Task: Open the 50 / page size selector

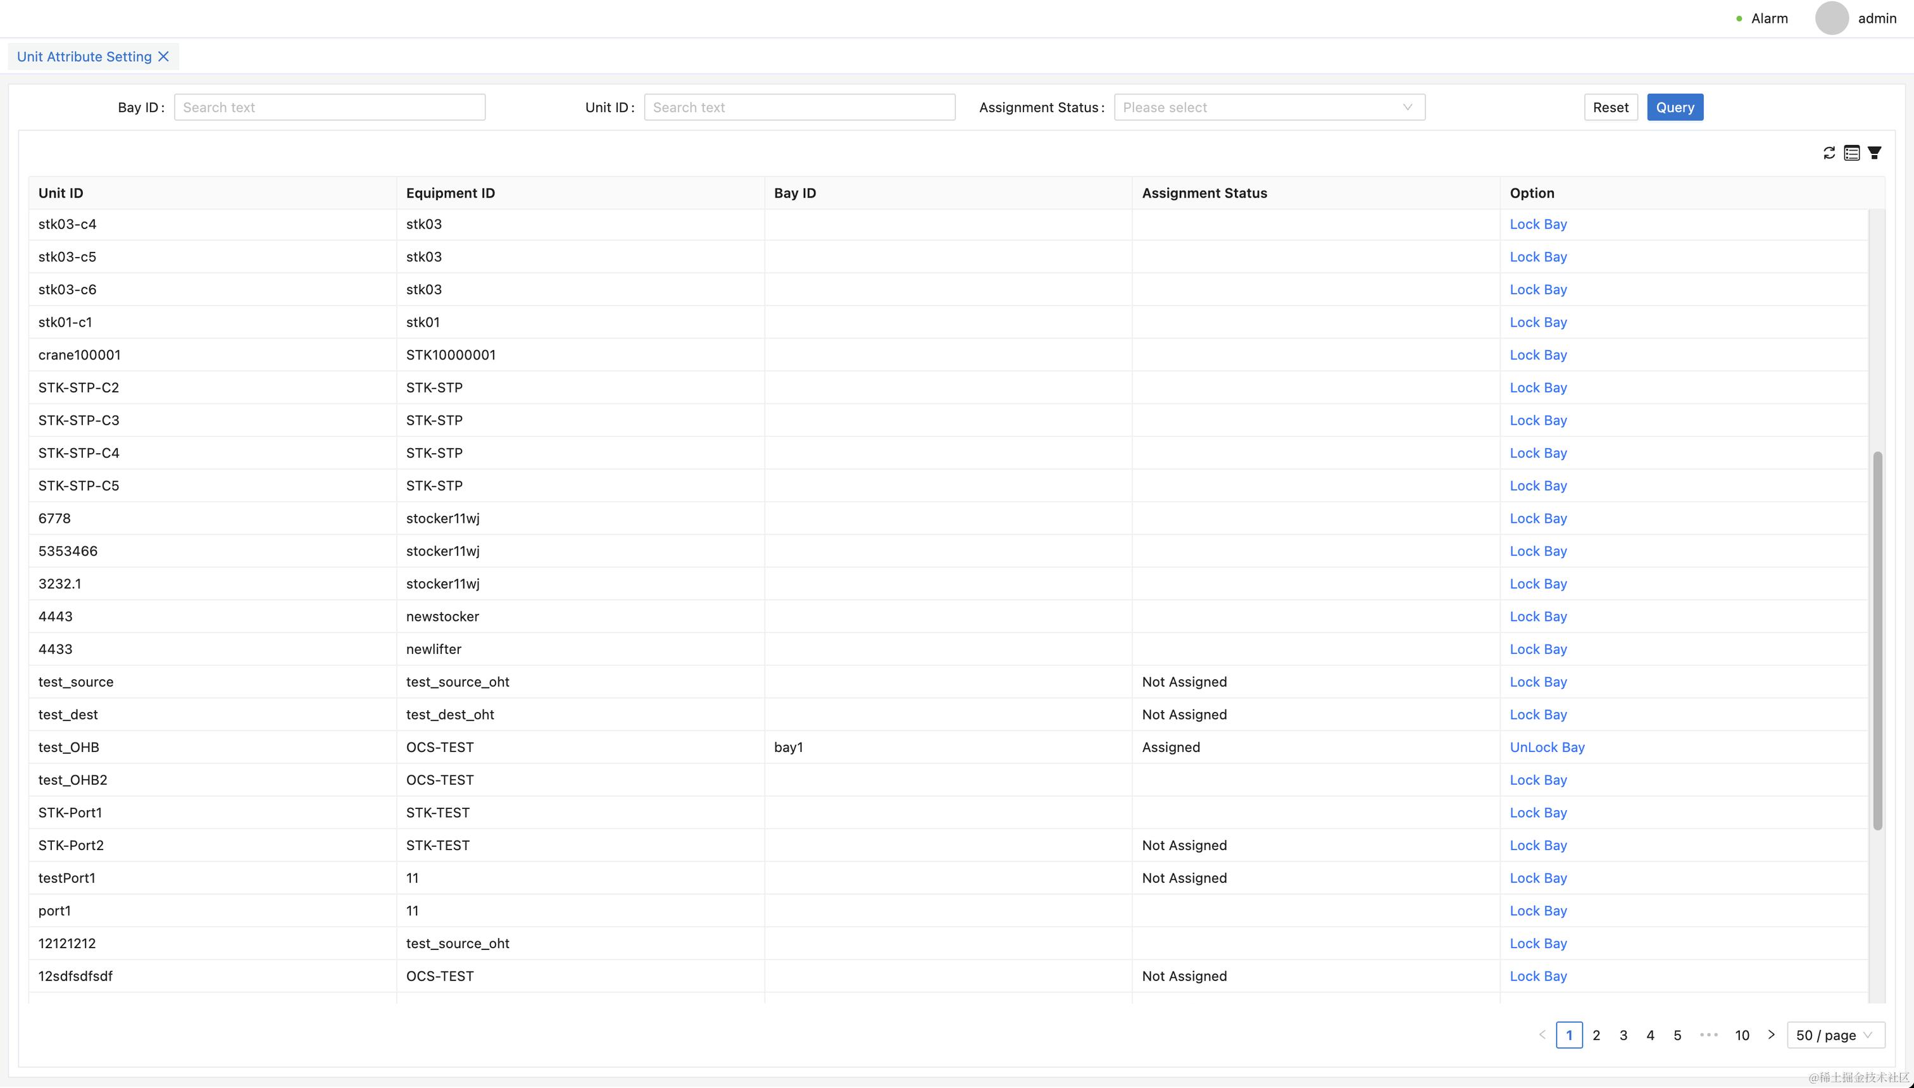Action: pyautogui.click(x=1835, y=1035)
